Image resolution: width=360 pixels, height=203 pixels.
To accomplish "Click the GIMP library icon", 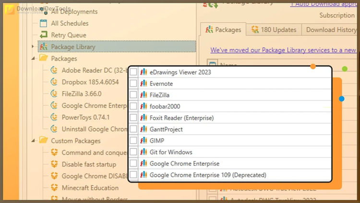I will [144, 140].
